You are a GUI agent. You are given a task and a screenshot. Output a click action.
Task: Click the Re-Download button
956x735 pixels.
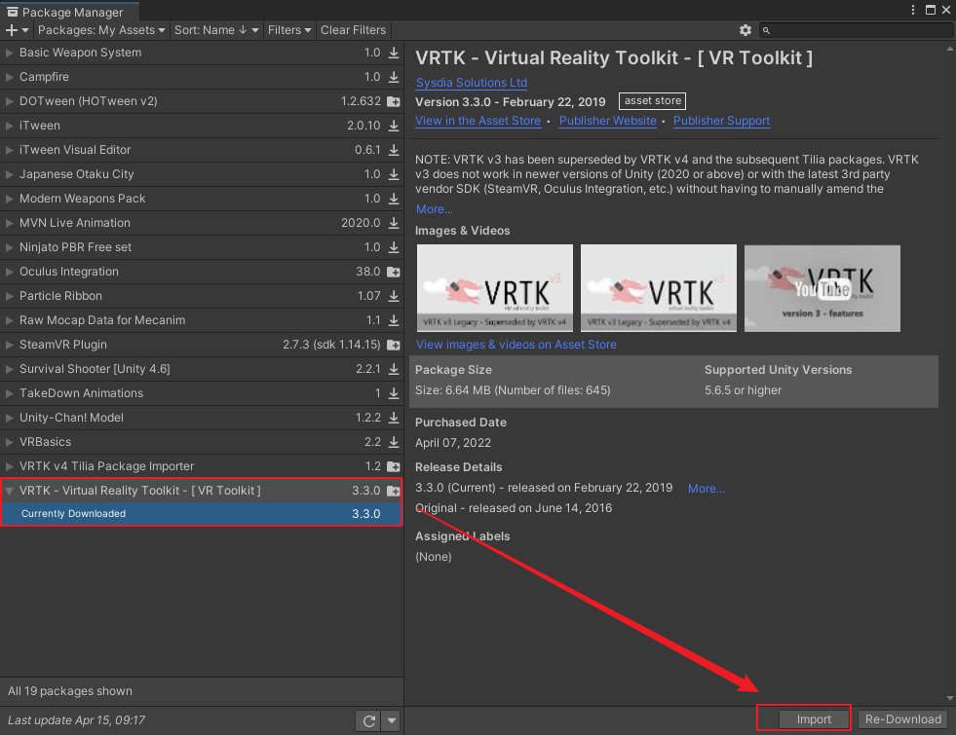(x=903, y=719)
